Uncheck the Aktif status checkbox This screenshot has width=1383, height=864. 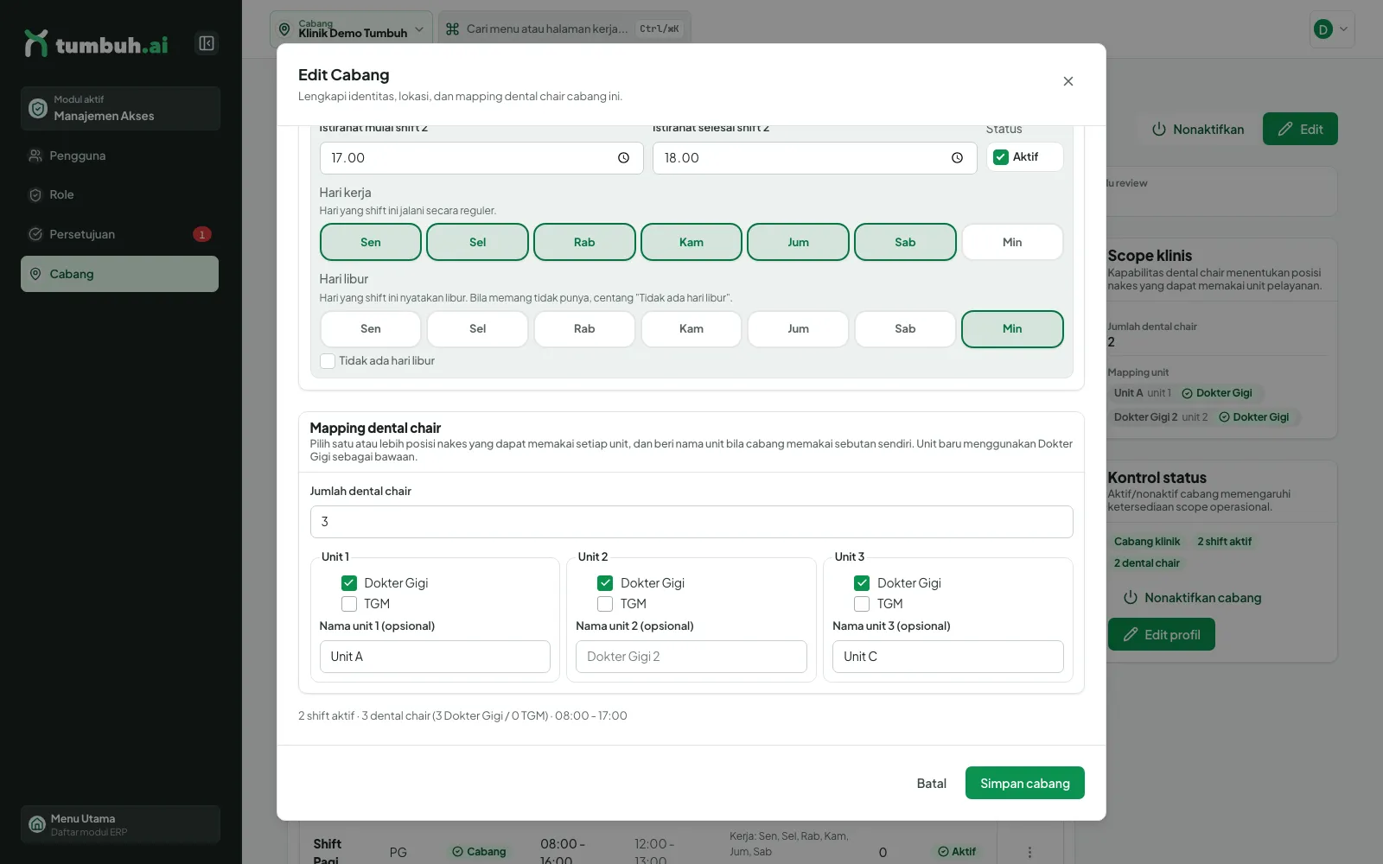pyautogui.click(x=1001, y=157)
